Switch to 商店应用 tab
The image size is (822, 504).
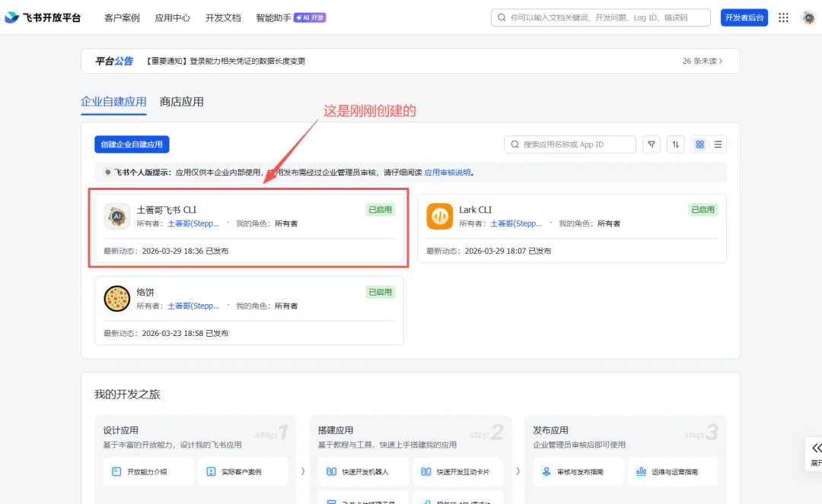tap(182, 102)
